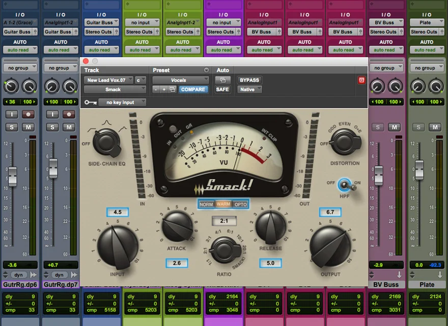Click left pan knob on BV Buss
Viewport: 448px width, 326px height.
[377, 87]
